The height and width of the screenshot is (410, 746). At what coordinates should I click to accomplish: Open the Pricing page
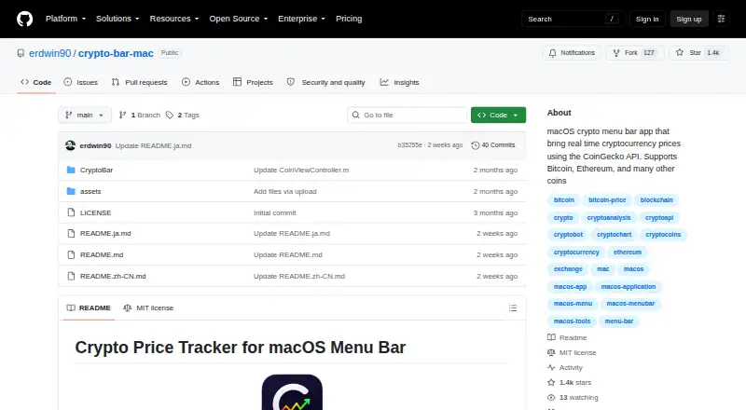(349, 19)
